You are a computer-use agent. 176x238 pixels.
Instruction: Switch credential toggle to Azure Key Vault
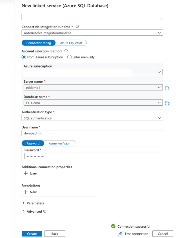click(x=59, y=143)
